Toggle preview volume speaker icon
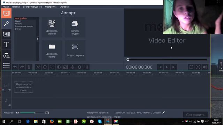 point(205,67)
